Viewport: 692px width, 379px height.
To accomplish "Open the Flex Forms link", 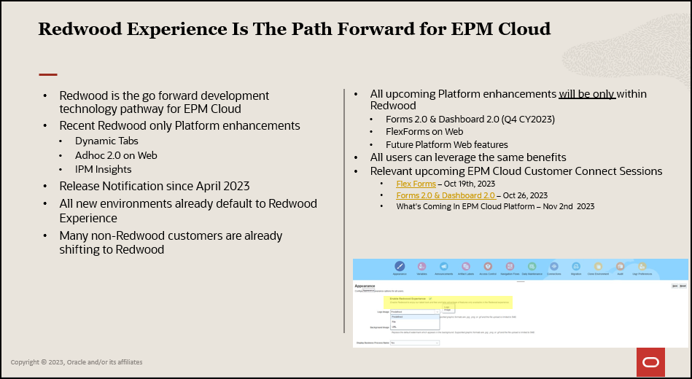I will click(x=416, y=184).
